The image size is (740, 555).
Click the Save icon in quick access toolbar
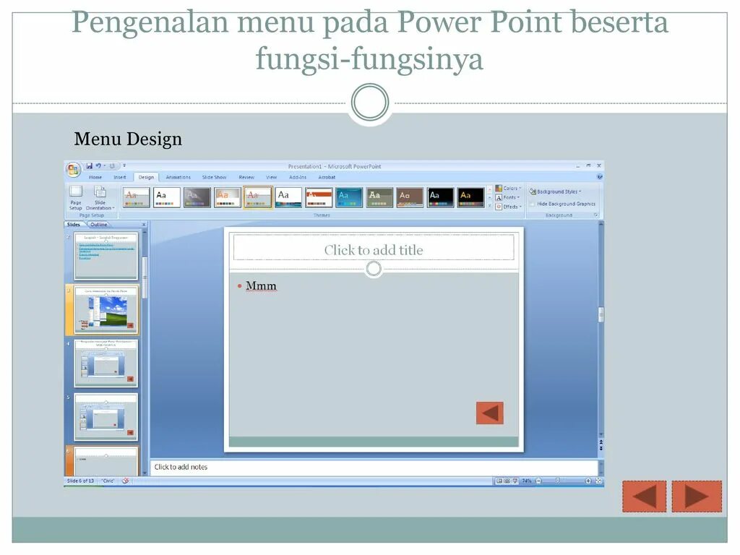pyautogui.click(x=89, y=165)
